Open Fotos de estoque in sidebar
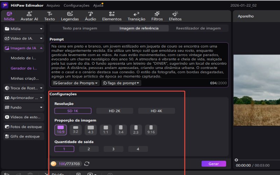The image size is (280, 175). coord(24,127)
